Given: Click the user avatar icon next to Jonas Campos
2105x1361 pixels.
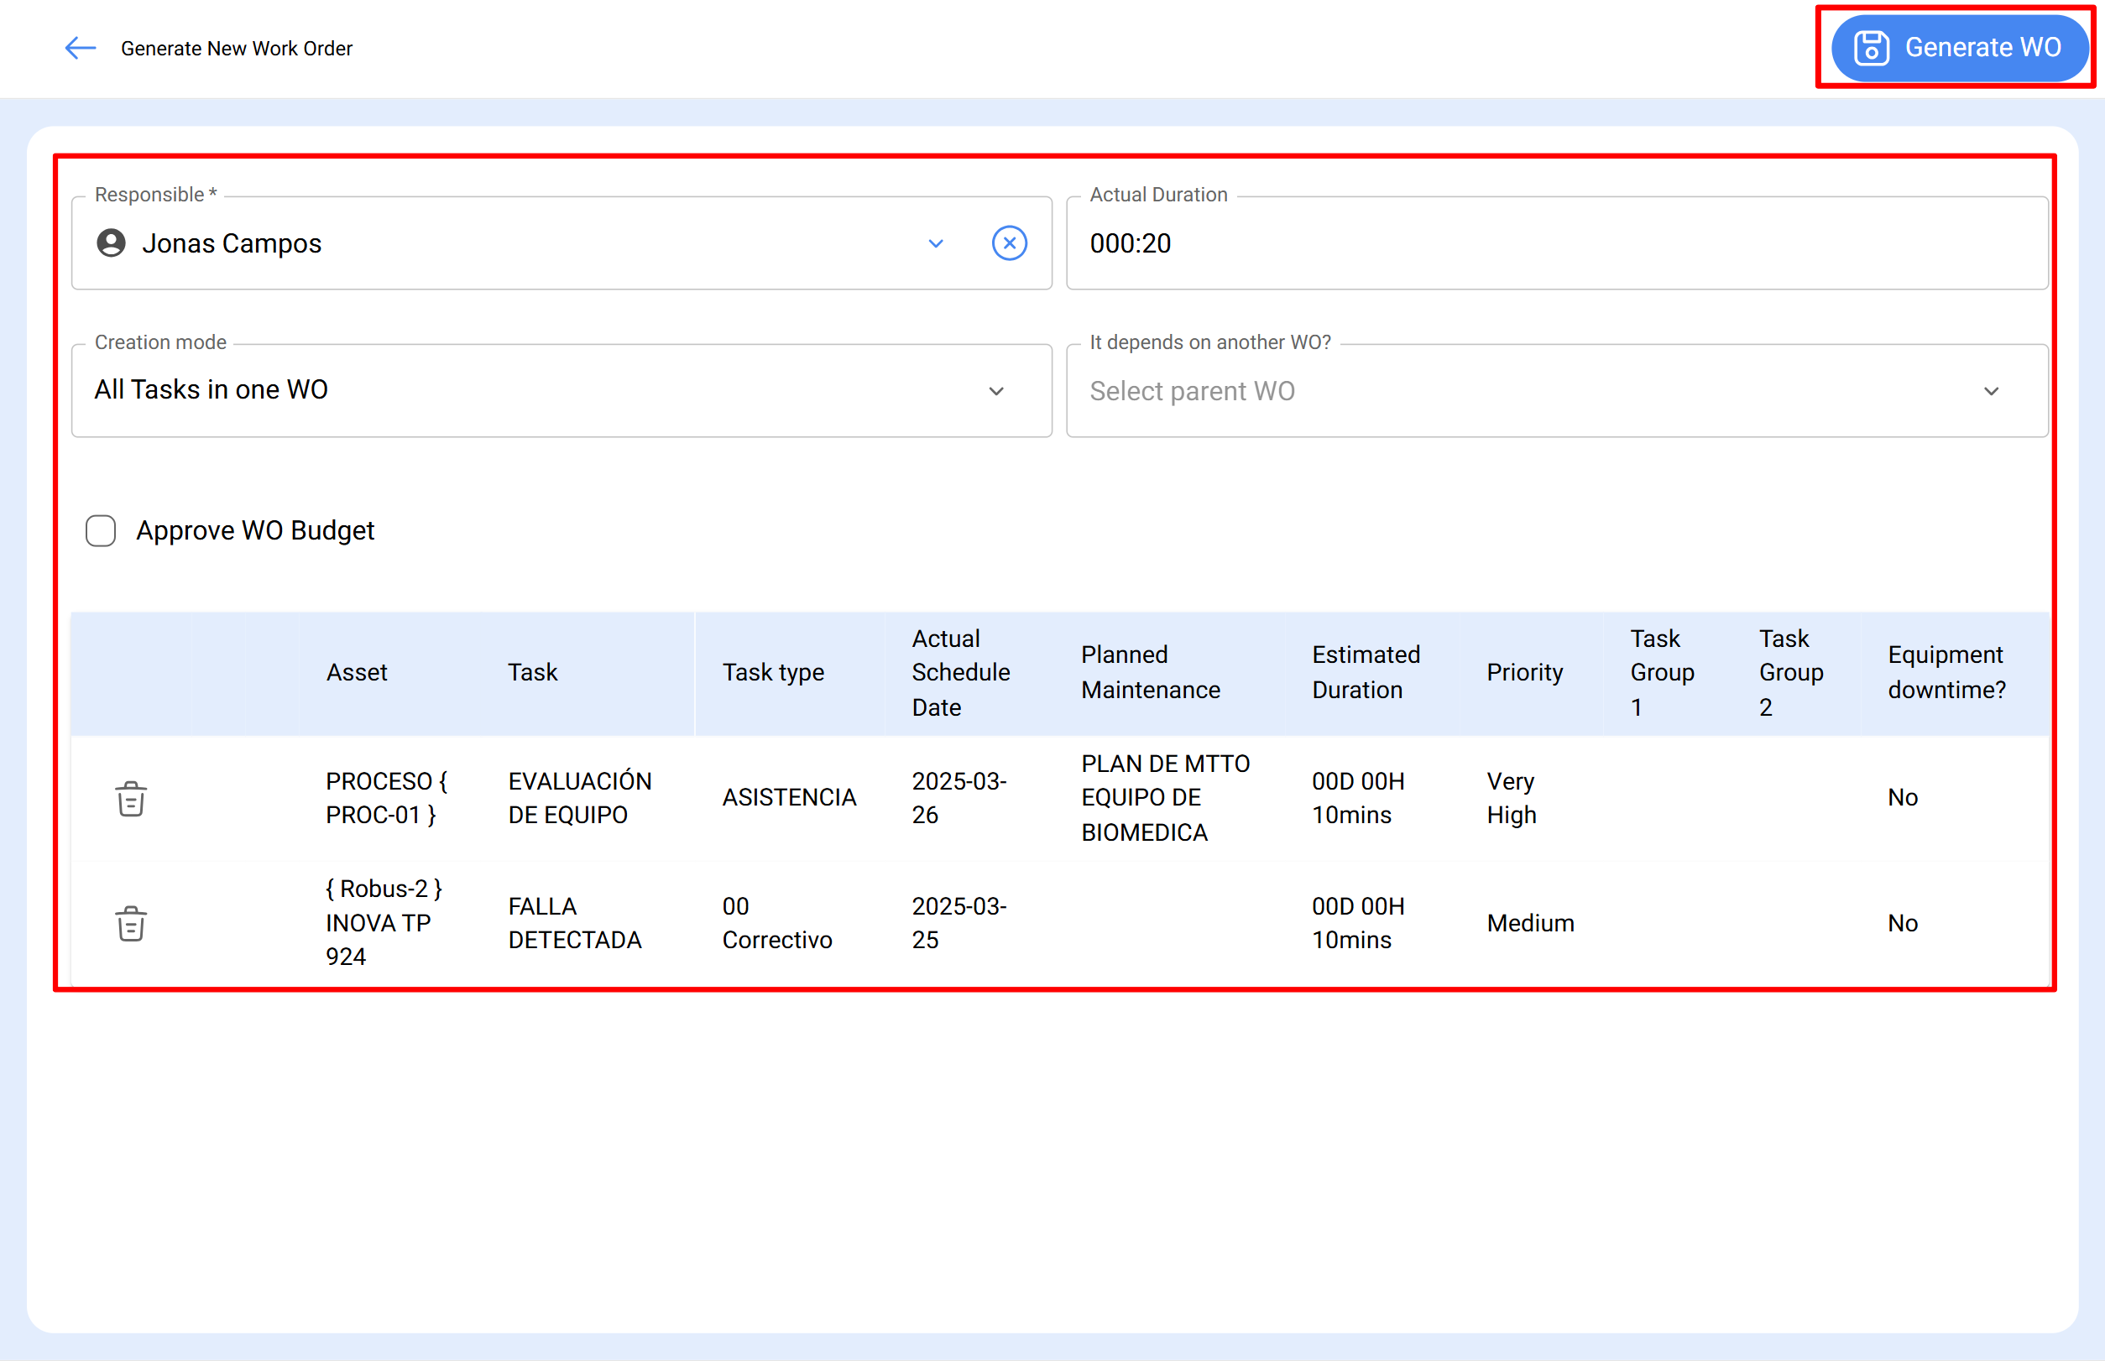Looking at the screenshot, I should tap(110, 243).
